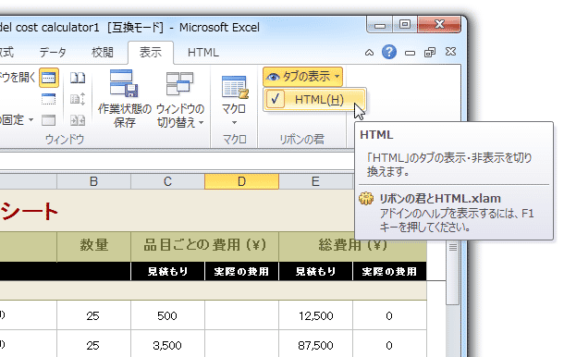Select column E header
Viewport: 564px width, 357px height.
point(315,181)
